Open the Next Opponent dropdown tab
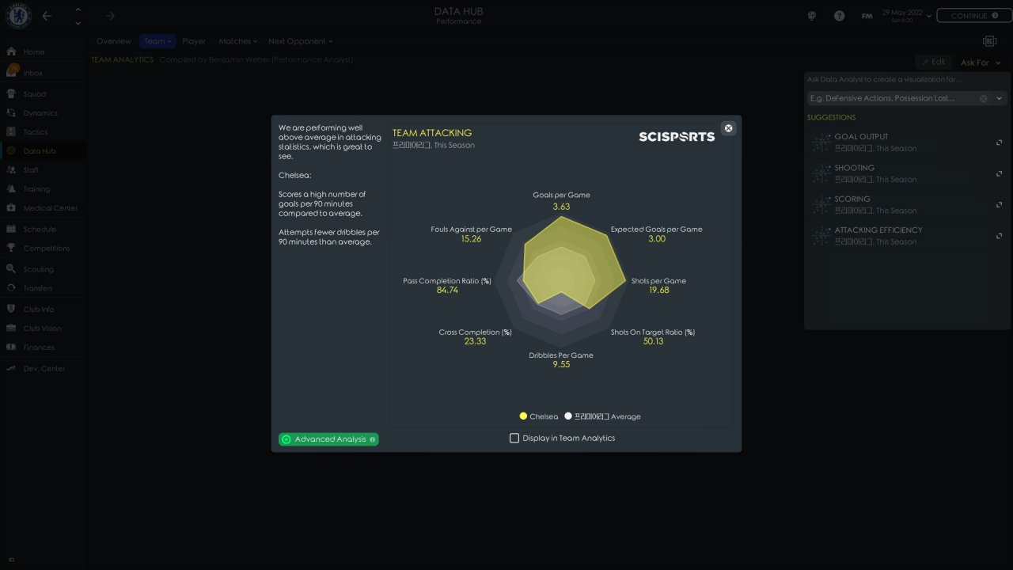 click(x=300, y=41)
